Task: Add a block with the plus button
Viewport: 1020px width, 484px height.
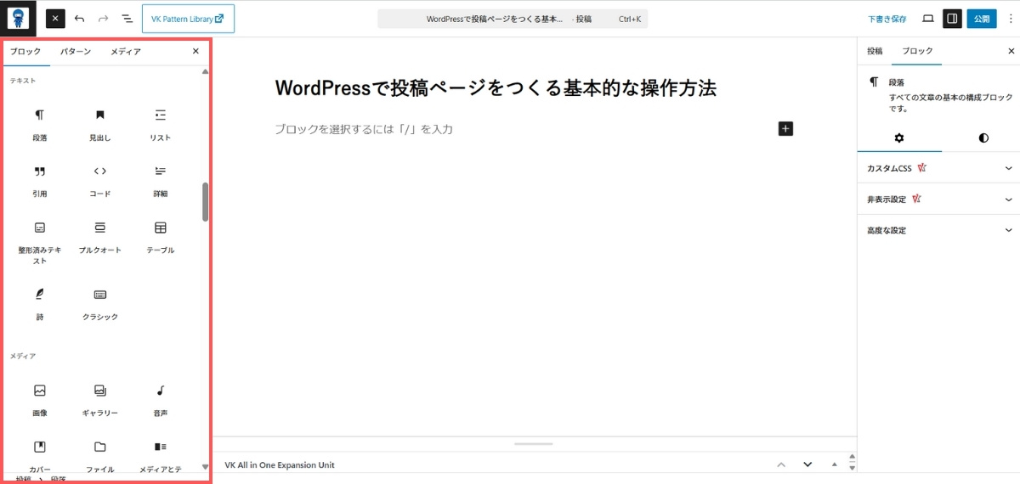Action: point(785,129)
